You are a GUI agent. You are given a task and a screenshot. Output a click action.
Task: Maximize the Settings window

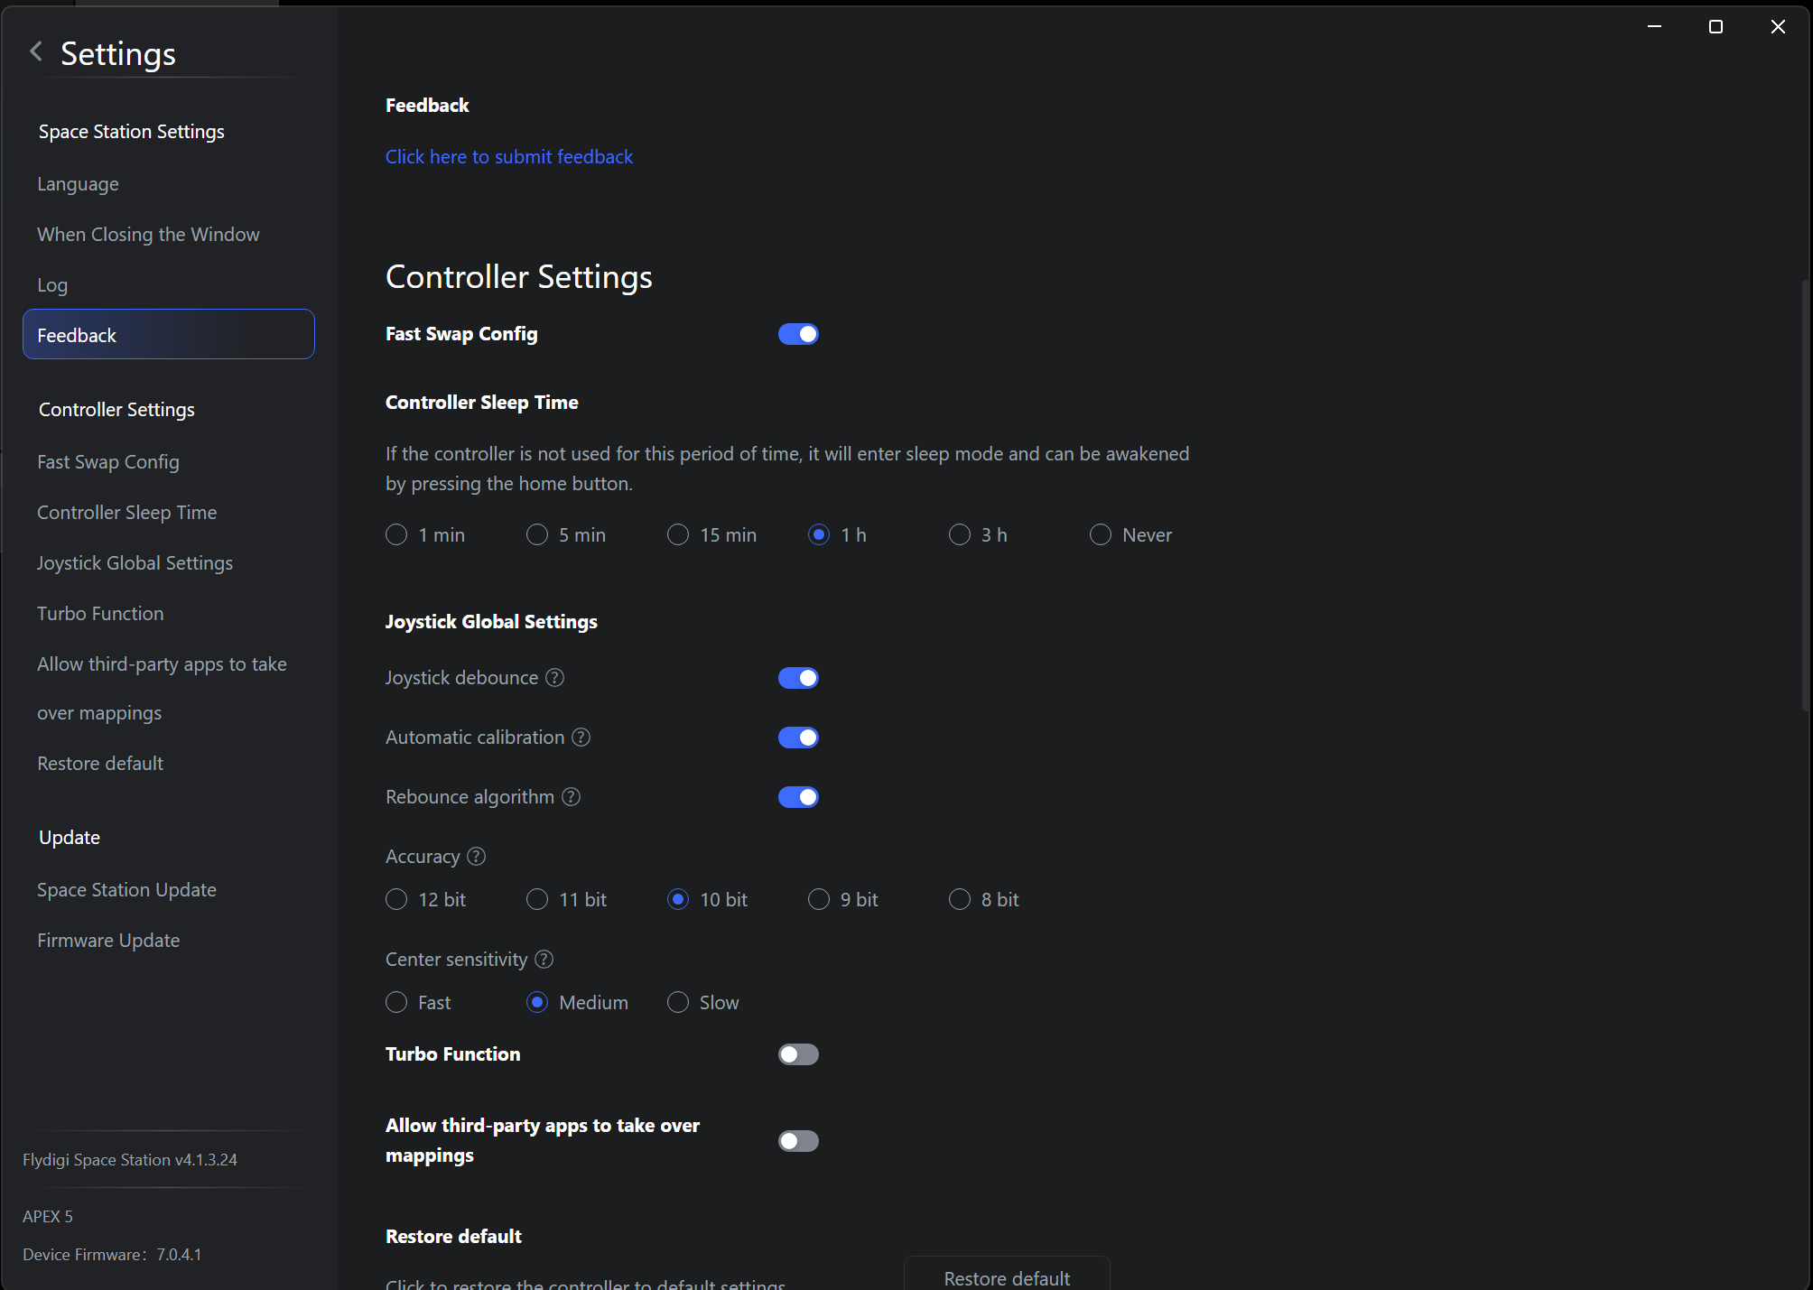[1715, 27]
